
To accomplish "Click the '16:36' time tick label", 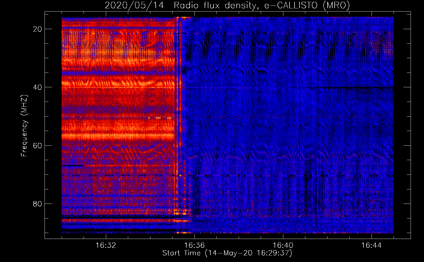I will [194, 245].
